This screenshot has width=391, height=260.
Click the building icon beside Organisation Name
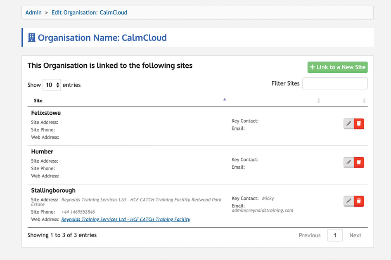click(32, 38)
